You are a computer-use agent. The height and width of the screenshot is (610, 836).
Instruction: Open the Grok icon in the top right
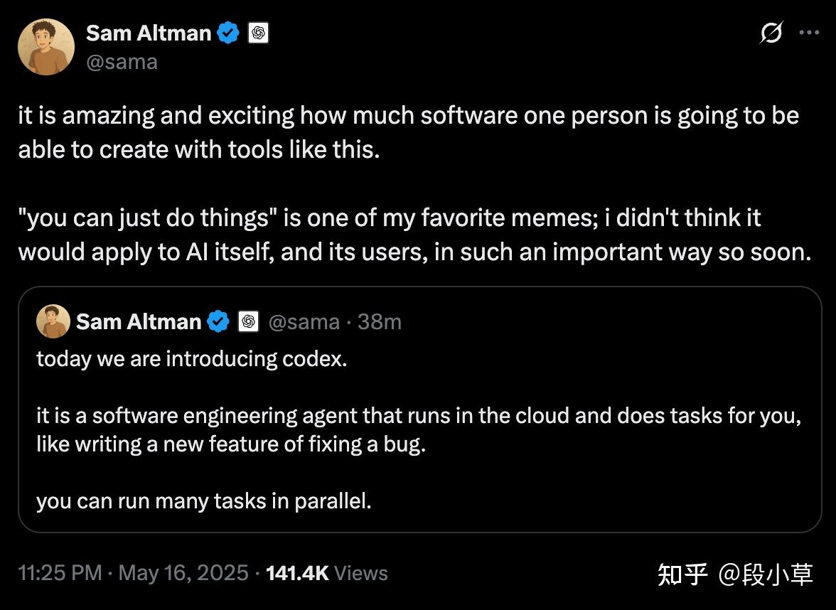click(x=771, y=33)
